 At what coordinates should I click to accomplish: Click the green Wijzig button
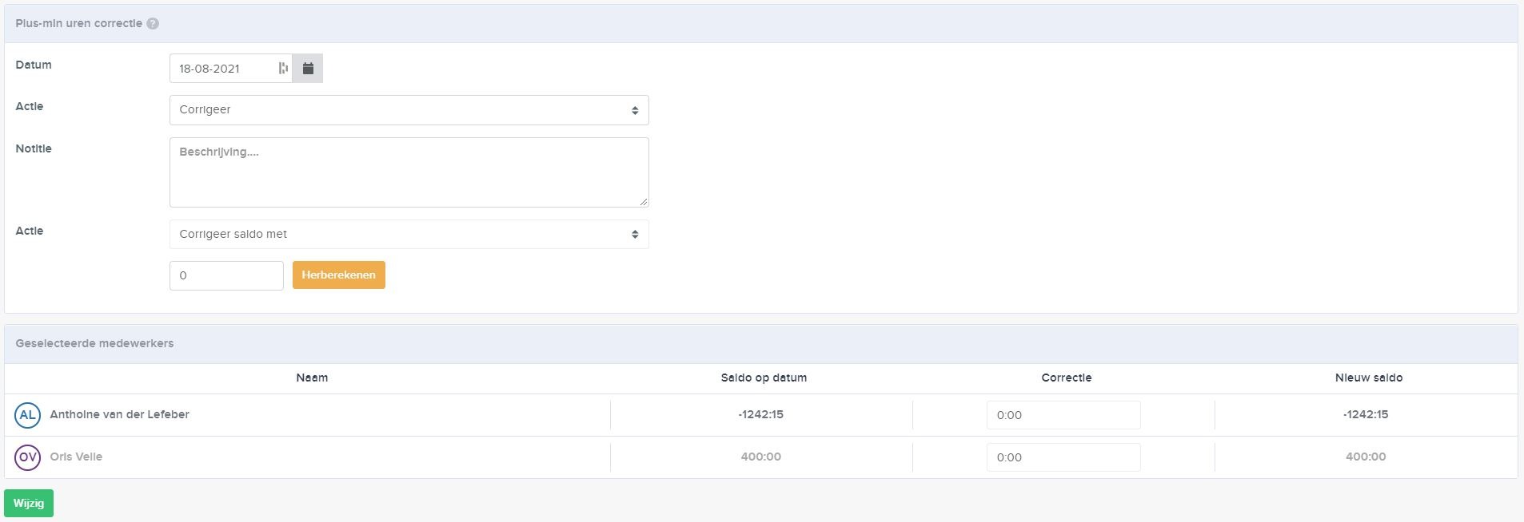point(29,504)
